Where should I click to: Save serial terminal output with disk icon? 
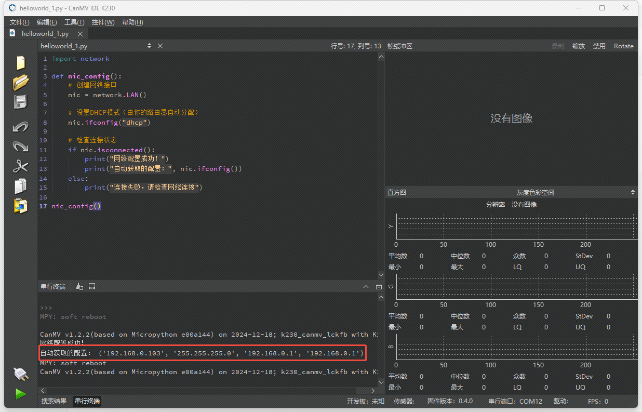click(92, 286)
